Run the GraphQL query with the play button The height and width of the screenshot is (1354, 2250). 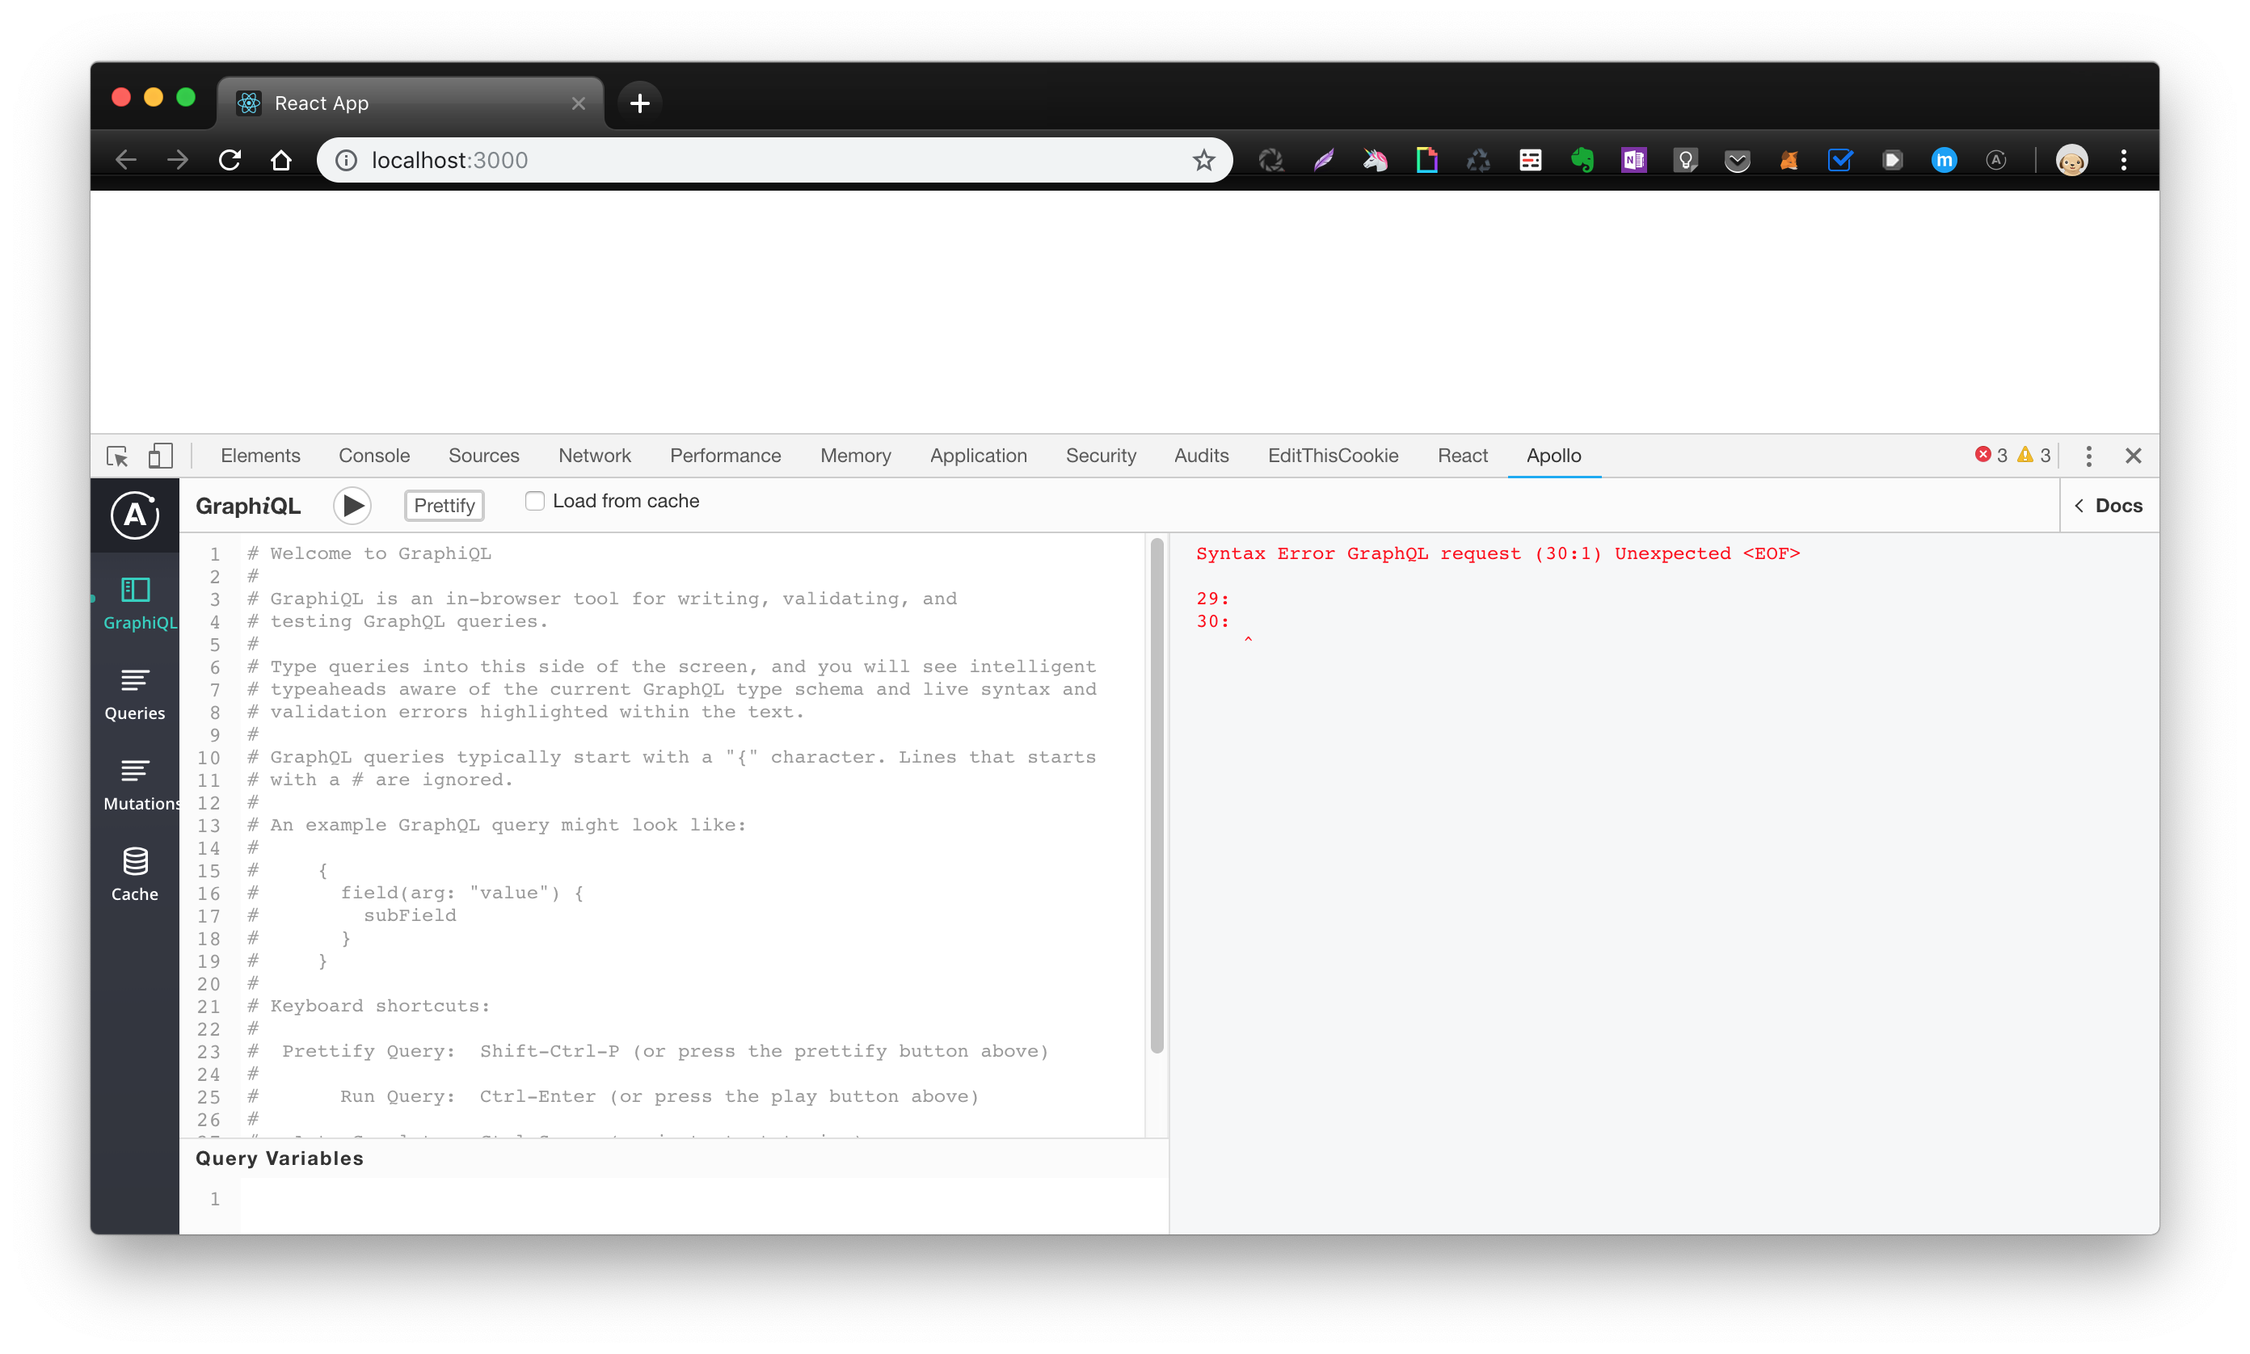352,505
